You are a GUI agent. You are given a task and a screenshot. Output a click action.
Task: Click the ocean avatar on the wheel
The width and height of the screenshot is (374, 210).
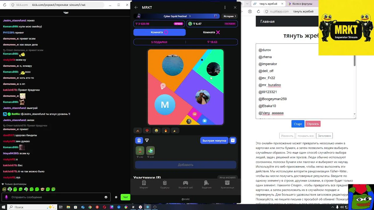173,65
